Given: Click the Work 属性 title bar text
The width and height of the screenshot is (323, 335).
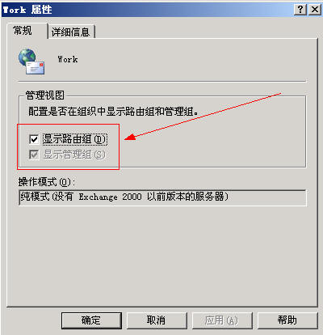Looking at the screenshot, I should click(27, 10).
